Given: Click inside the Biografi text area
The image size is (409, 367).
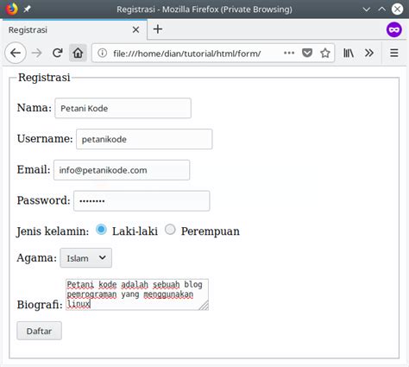Looking at the screenshot, I should 137,294.
